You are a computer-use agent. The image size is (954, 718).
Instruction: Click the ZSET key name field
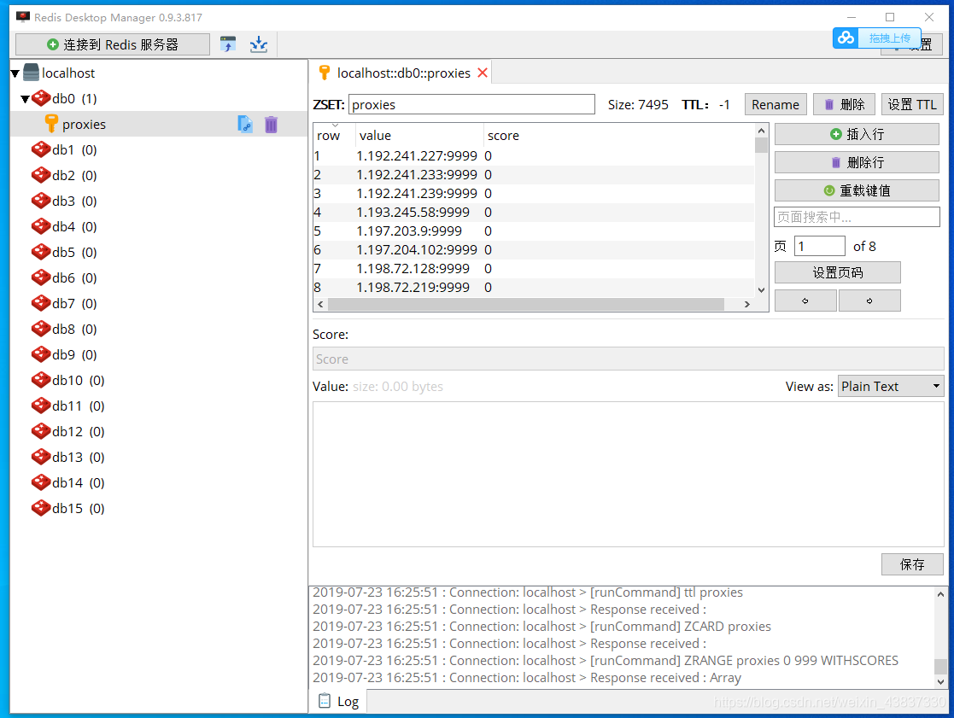(471, 104)
